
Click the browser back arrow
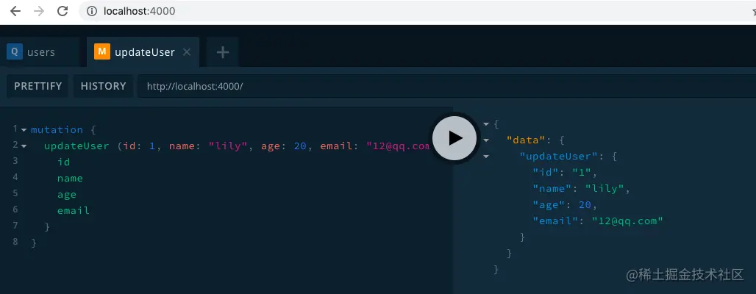coord(15,11)
